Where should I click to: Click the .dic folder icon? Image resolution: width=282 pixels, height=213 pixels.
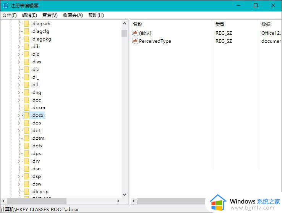tap(26, 54)
